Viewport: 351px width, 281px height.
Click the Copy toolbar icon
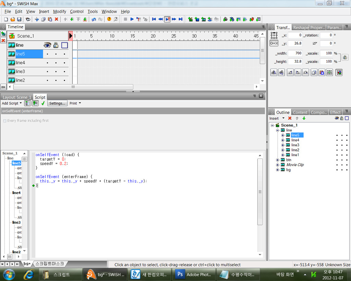tap(44, 19)
